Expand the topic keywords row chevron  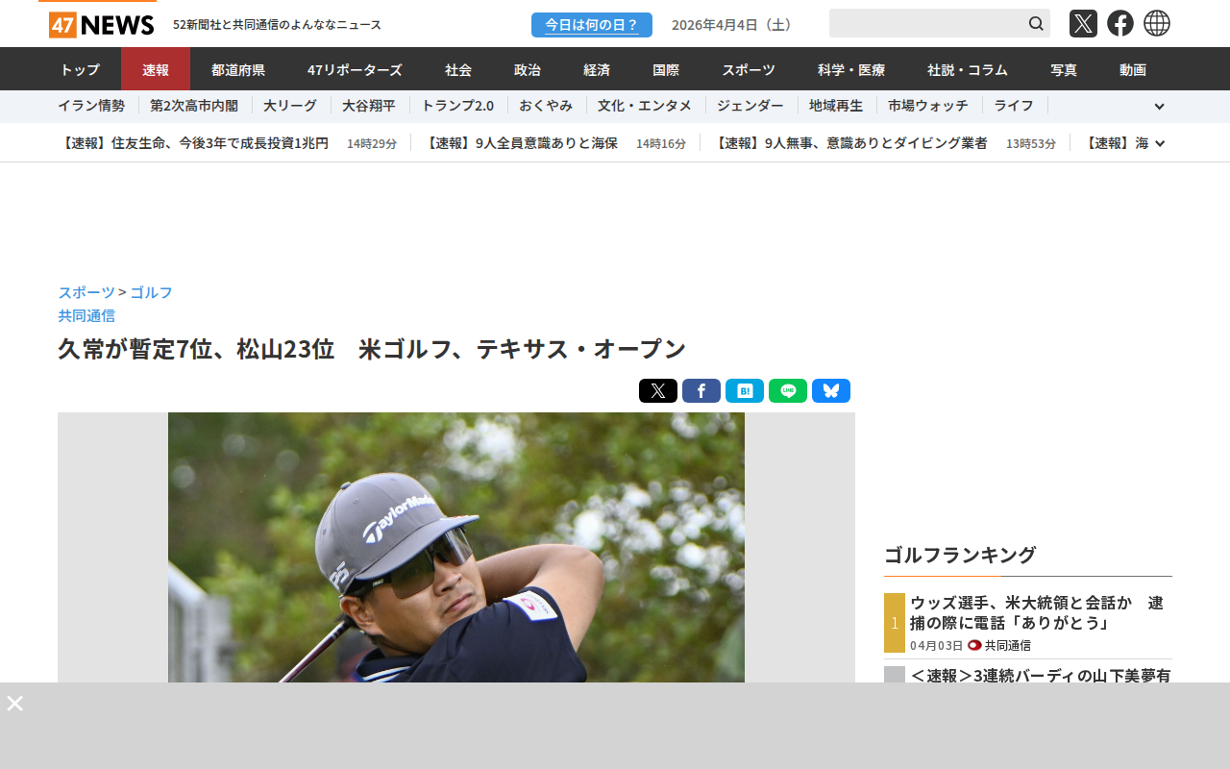pyautogui.click(x=1159, y=107)
